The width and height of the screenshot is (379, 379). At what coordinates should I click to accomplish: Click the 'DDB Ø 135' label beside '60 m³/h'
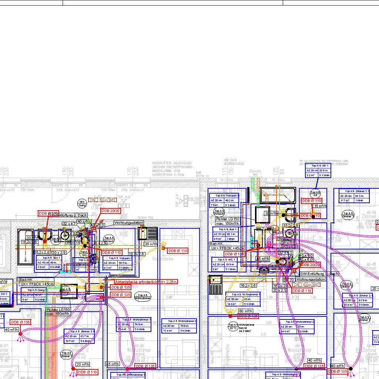click(248, 316)
